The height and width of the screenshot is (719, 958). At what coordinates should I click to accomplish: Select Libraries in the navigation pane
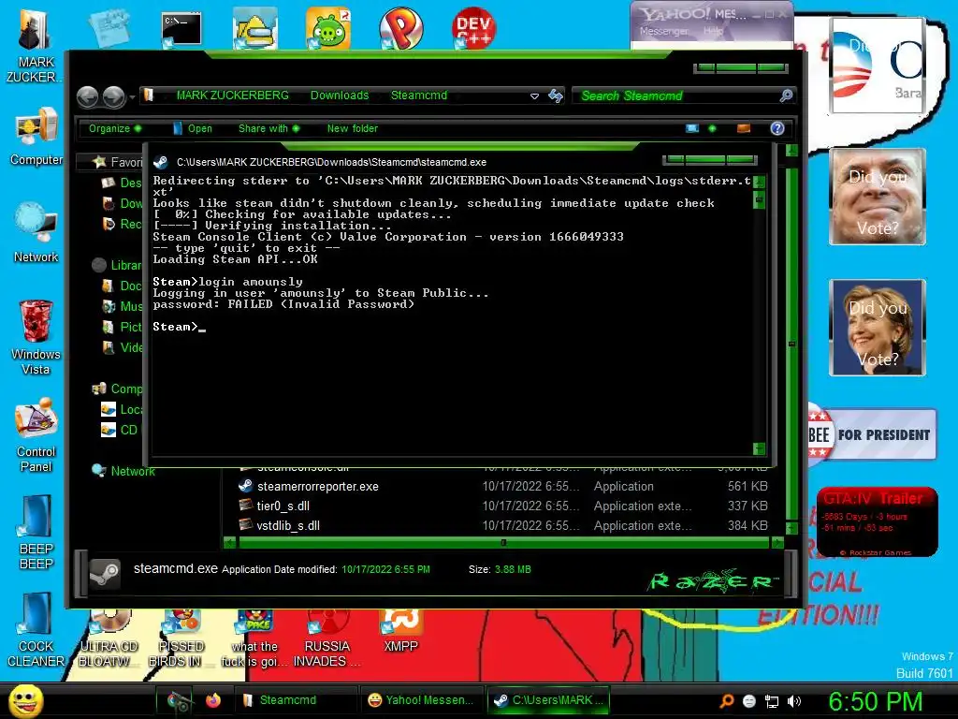[117, 265]
